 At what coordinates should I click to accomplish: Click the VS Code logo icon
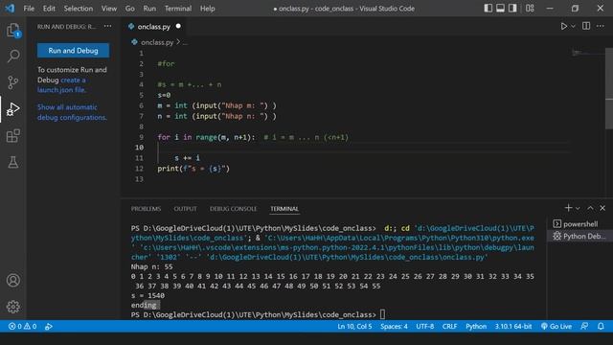pyautogui.click(x=10, y=9)
